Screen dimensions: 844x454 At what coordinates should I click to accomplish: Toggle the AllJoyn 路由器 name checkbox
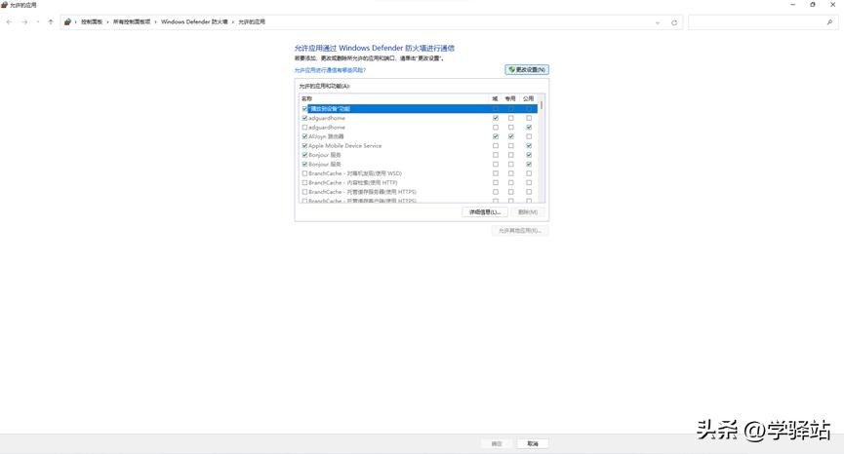click(x=304, y=136)
